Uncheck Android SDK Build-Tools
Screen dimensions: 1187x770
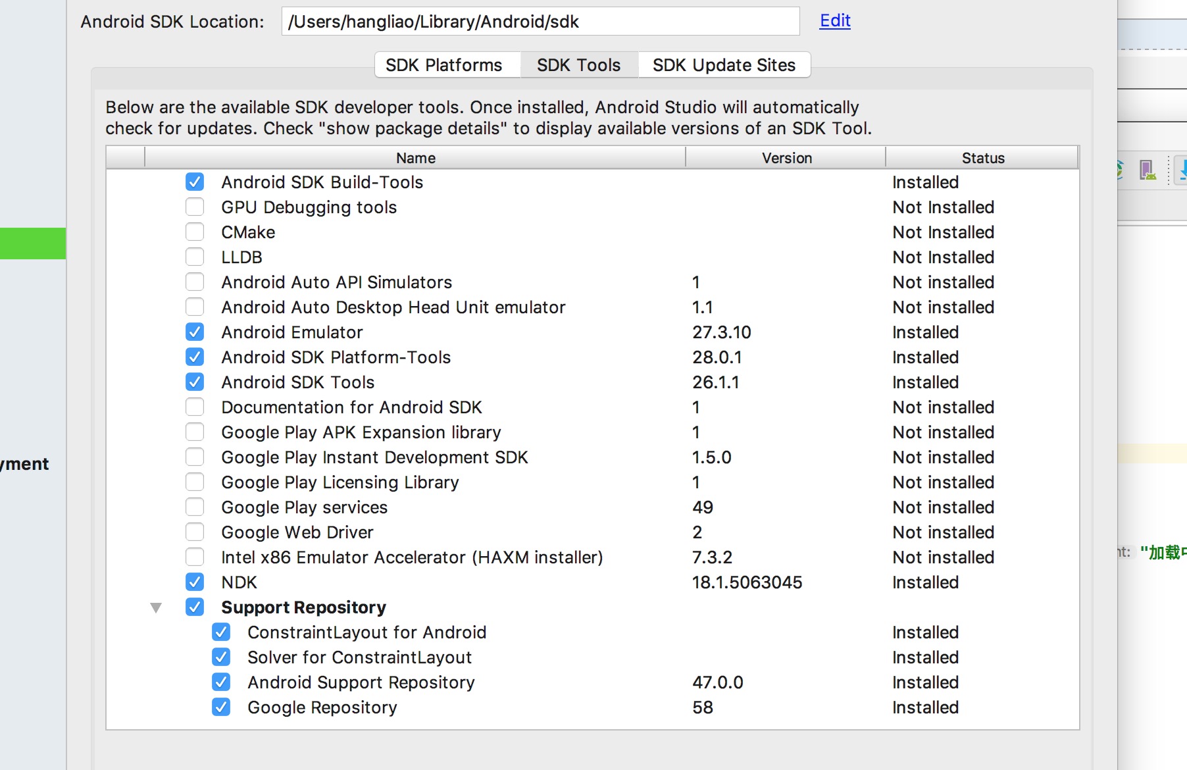point(195,182)
